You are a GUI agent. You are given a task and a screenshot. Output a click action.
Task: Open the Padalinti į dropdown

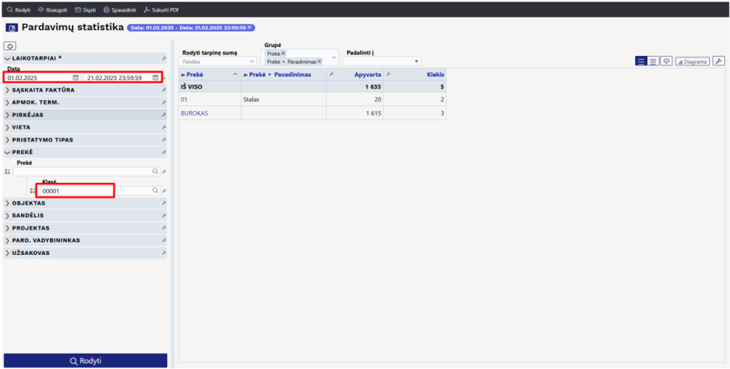coord(382,61)
